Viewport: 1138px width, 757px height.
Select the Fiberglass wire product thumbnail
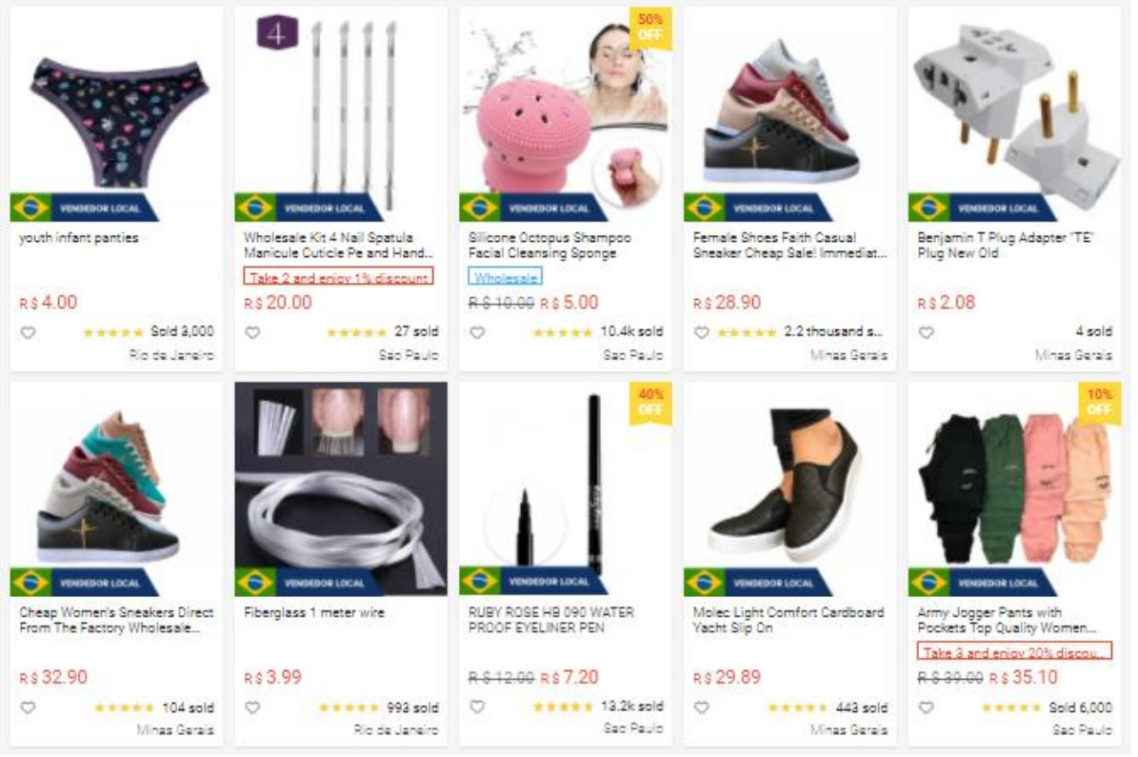coord(341,489)
